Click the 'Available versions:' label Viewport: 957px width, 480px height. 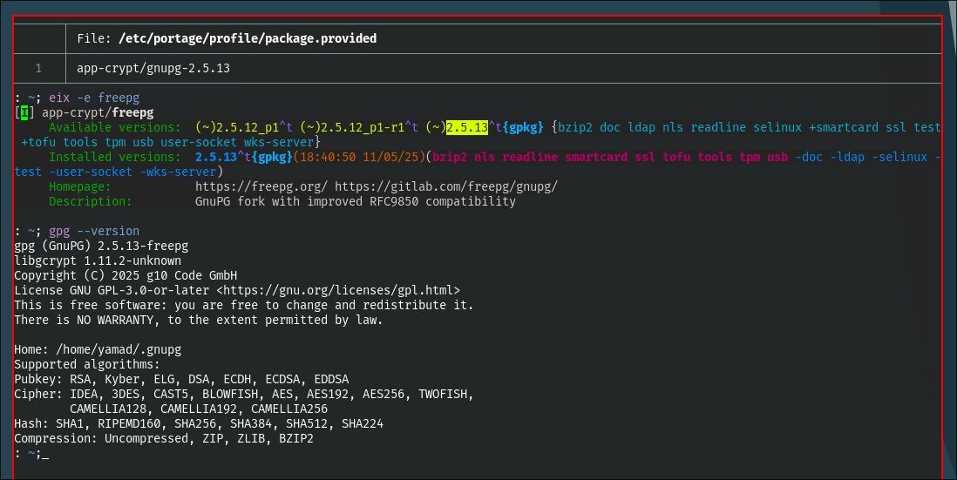(x=115, y=127)
